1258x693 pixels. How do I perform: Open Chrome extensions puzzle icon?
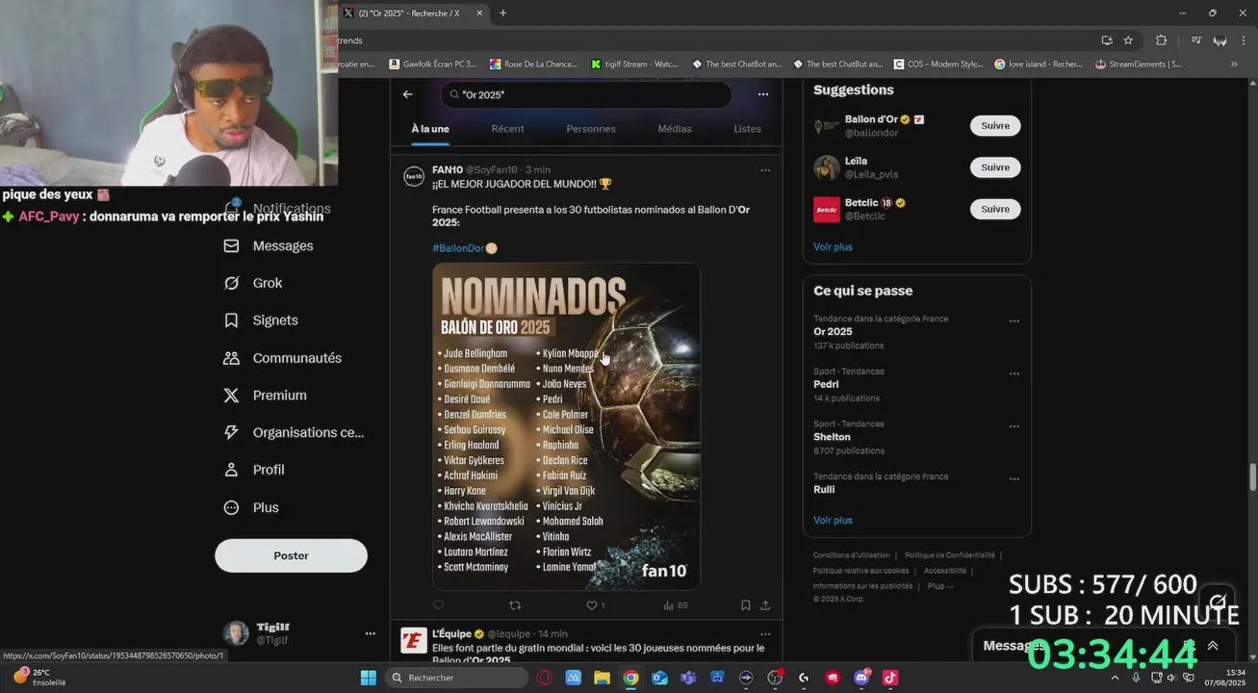pos(1161,40)
